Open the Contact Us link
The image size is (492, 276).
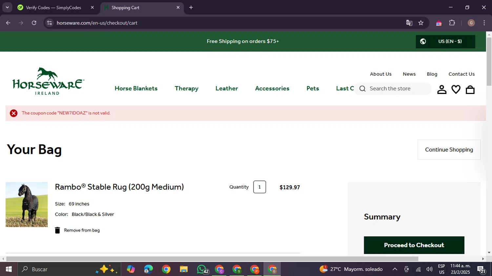pos(461,74)
